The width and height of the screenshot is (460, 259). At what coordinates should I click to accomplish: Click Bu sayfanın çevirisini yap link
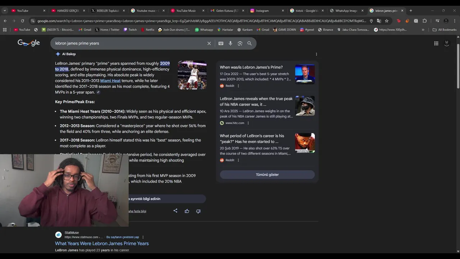(123, 237)
